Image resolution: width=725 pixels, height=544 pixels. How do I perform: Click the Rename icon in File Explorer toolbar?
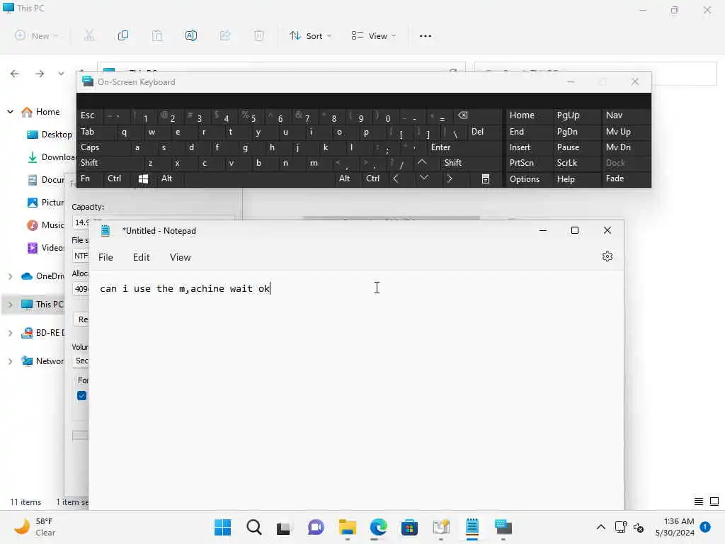pos(191,35)
